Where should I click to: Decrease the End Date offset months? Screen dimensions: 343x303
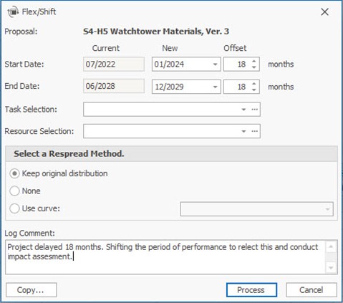(254, 90)
